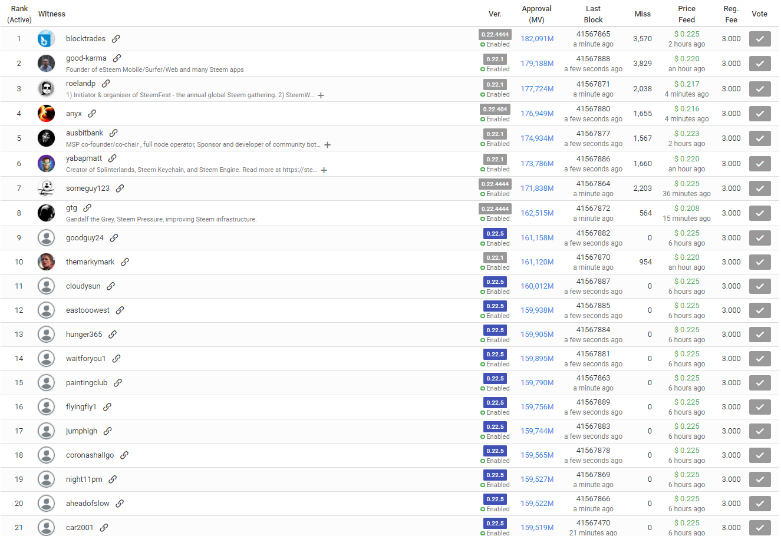Open gtg link icon
781x536 pixels.
pyautogui.click(x=87, y=208)
